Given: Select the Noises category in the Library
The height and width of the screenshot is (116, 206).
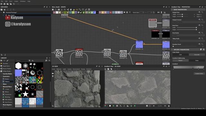Looking at the screenshot, I should 7,79.
